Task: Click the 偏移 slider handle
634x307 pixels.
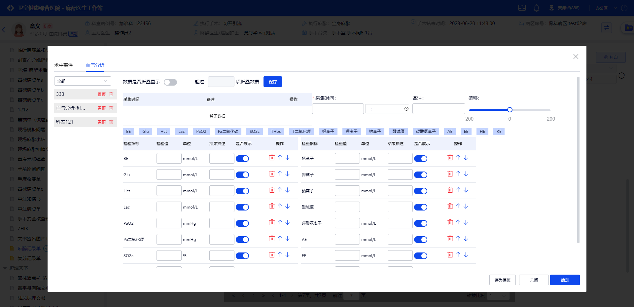Action: pyautogui.click(x=510, y=110)
